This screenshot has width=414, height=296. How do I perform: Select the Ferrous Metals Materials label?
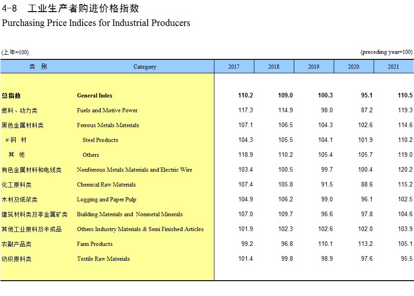click(108, 125)
